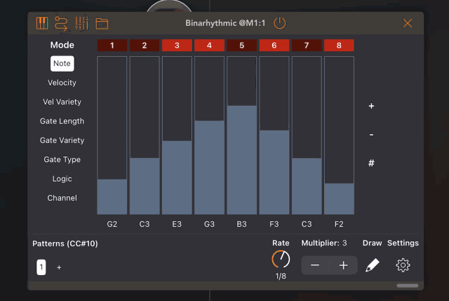Open the Settings gear

pos(403,265)
